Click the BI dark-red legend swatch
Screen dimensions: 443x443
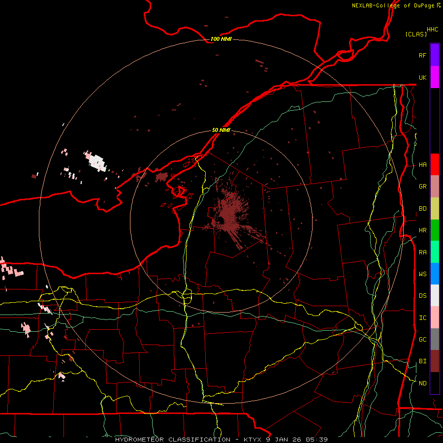point(435,361)
